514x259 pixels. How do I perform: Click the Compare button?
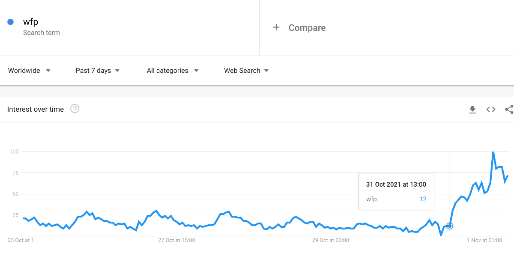[307, 28]
